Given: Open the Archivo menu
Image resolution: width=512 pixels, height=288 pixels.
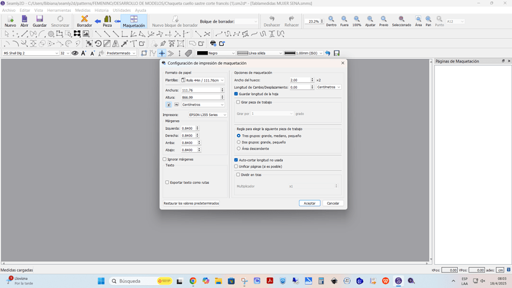Looking at the screenshot, I should click(9, 10).
